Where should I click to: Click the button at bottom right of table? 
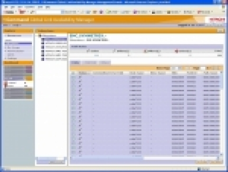pos(216,162)
